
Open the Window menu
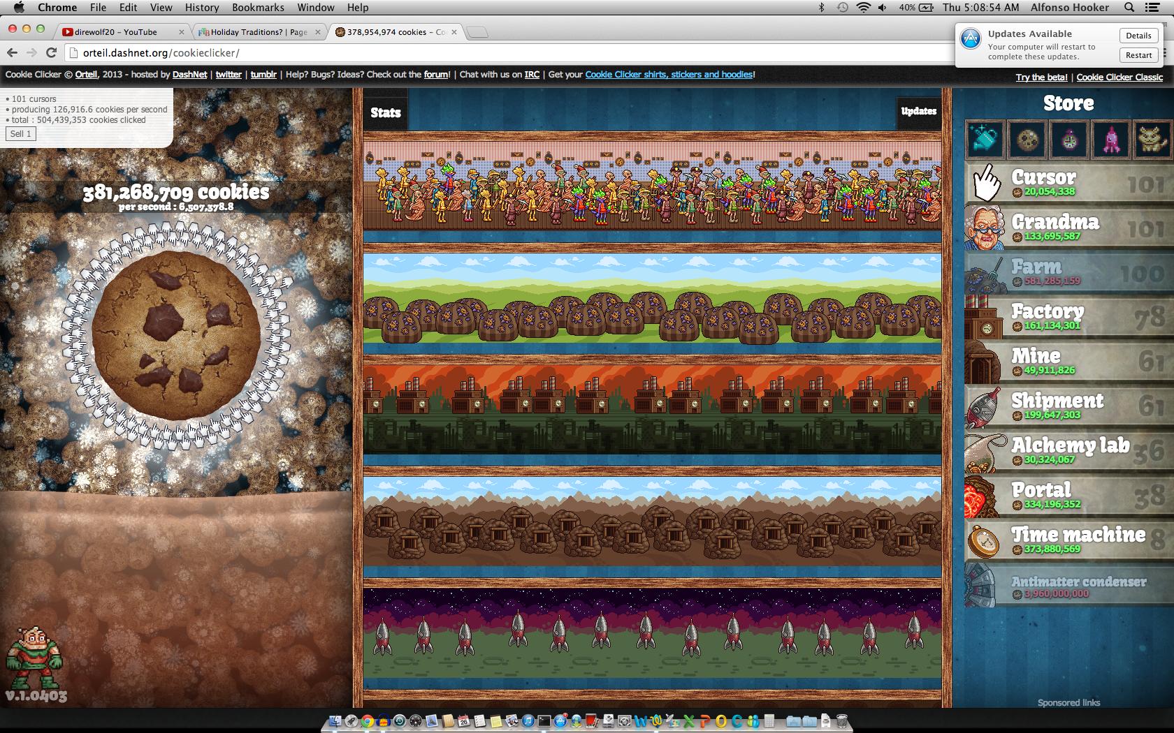[316, 8]
